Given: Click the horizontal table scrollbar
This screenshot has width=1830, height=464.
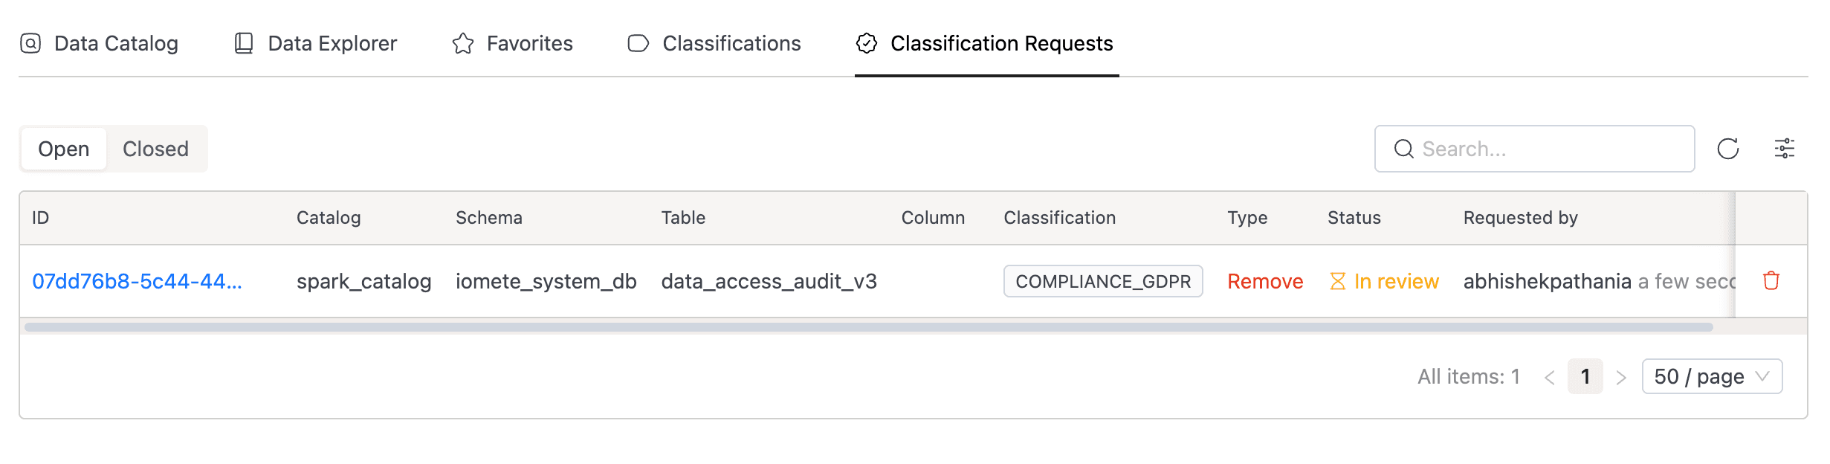Looking at the screenshot, I should tap(868, 327).
